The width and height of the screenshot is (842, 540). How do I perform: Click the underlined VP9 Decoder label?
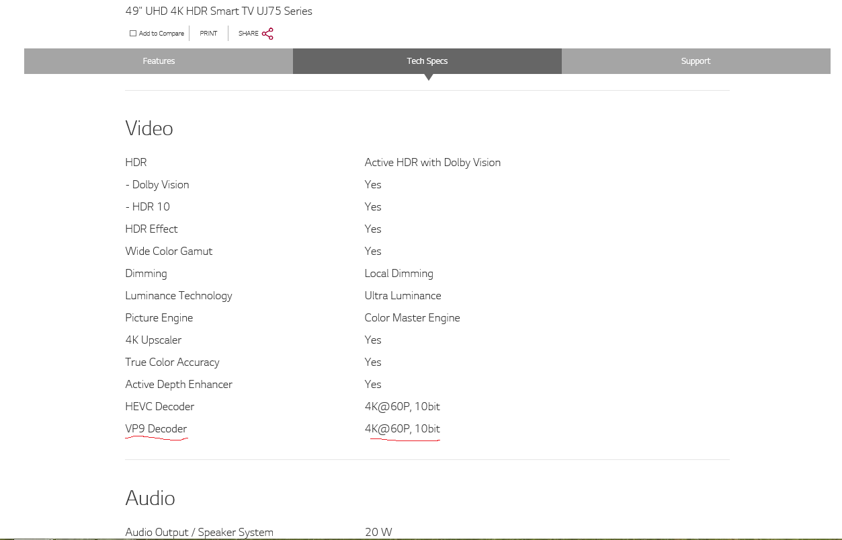(x=156, y=429)
